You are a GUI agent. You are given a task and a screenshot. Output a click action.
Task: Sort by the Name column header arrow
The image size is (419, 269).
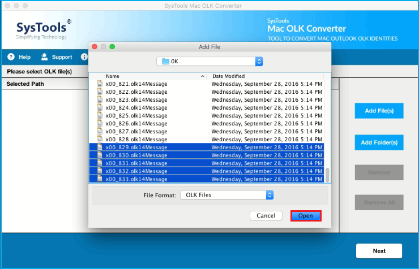point(203,76)
